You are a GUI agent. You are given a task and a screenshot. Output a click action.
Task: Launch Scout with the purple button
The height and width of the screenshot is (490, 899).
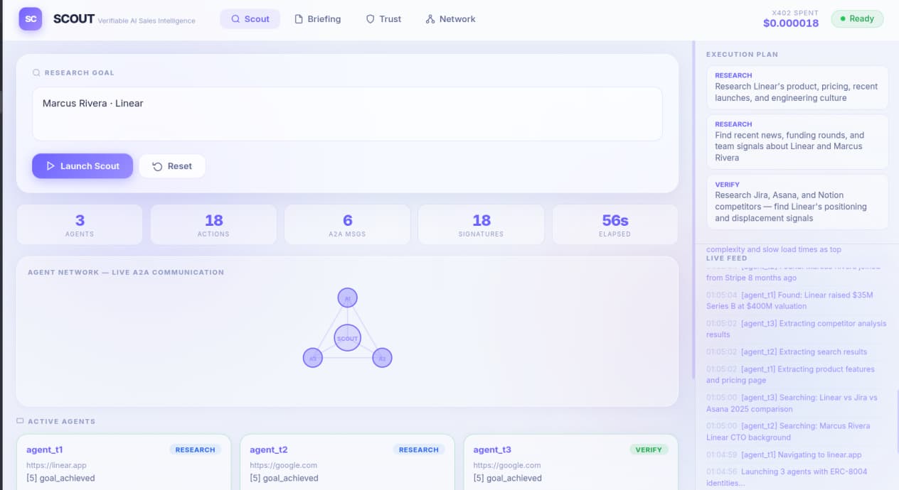(83, 165)
